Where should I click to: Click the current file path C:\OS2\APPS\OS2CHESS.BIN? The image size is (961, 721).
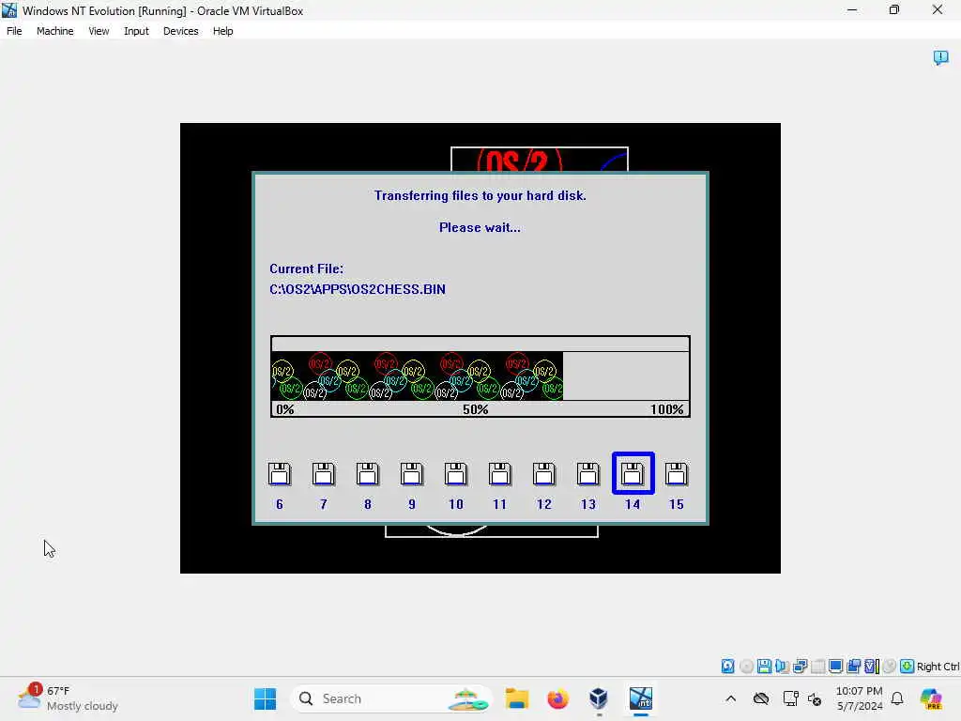[x=358, y=289]
